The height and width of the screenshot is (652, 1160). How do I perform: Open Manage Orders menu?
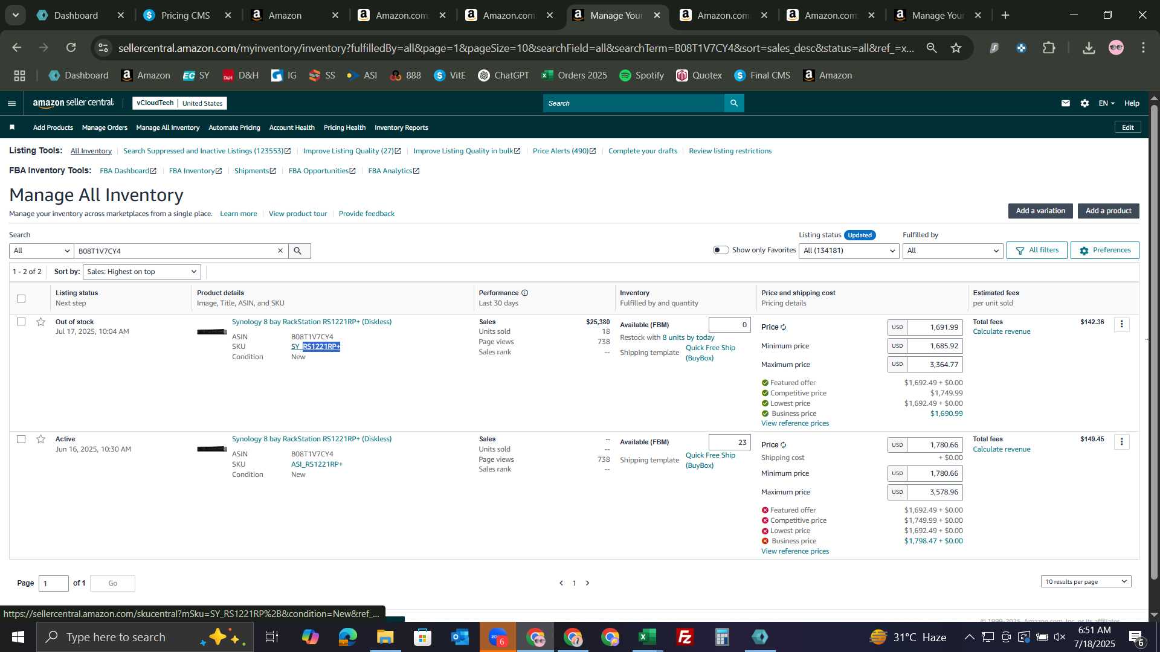pos(105,127)
